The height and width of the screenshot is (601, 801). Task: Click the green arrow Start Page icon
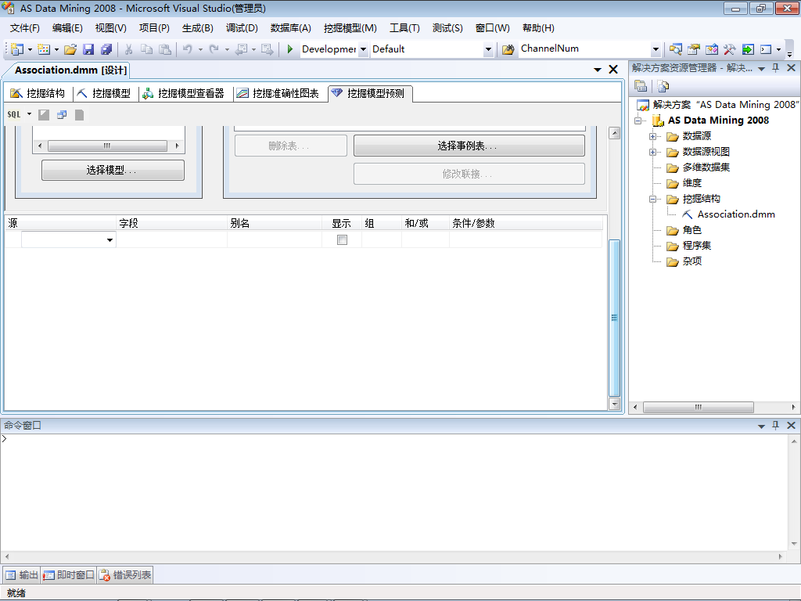[x=748, y=49]
